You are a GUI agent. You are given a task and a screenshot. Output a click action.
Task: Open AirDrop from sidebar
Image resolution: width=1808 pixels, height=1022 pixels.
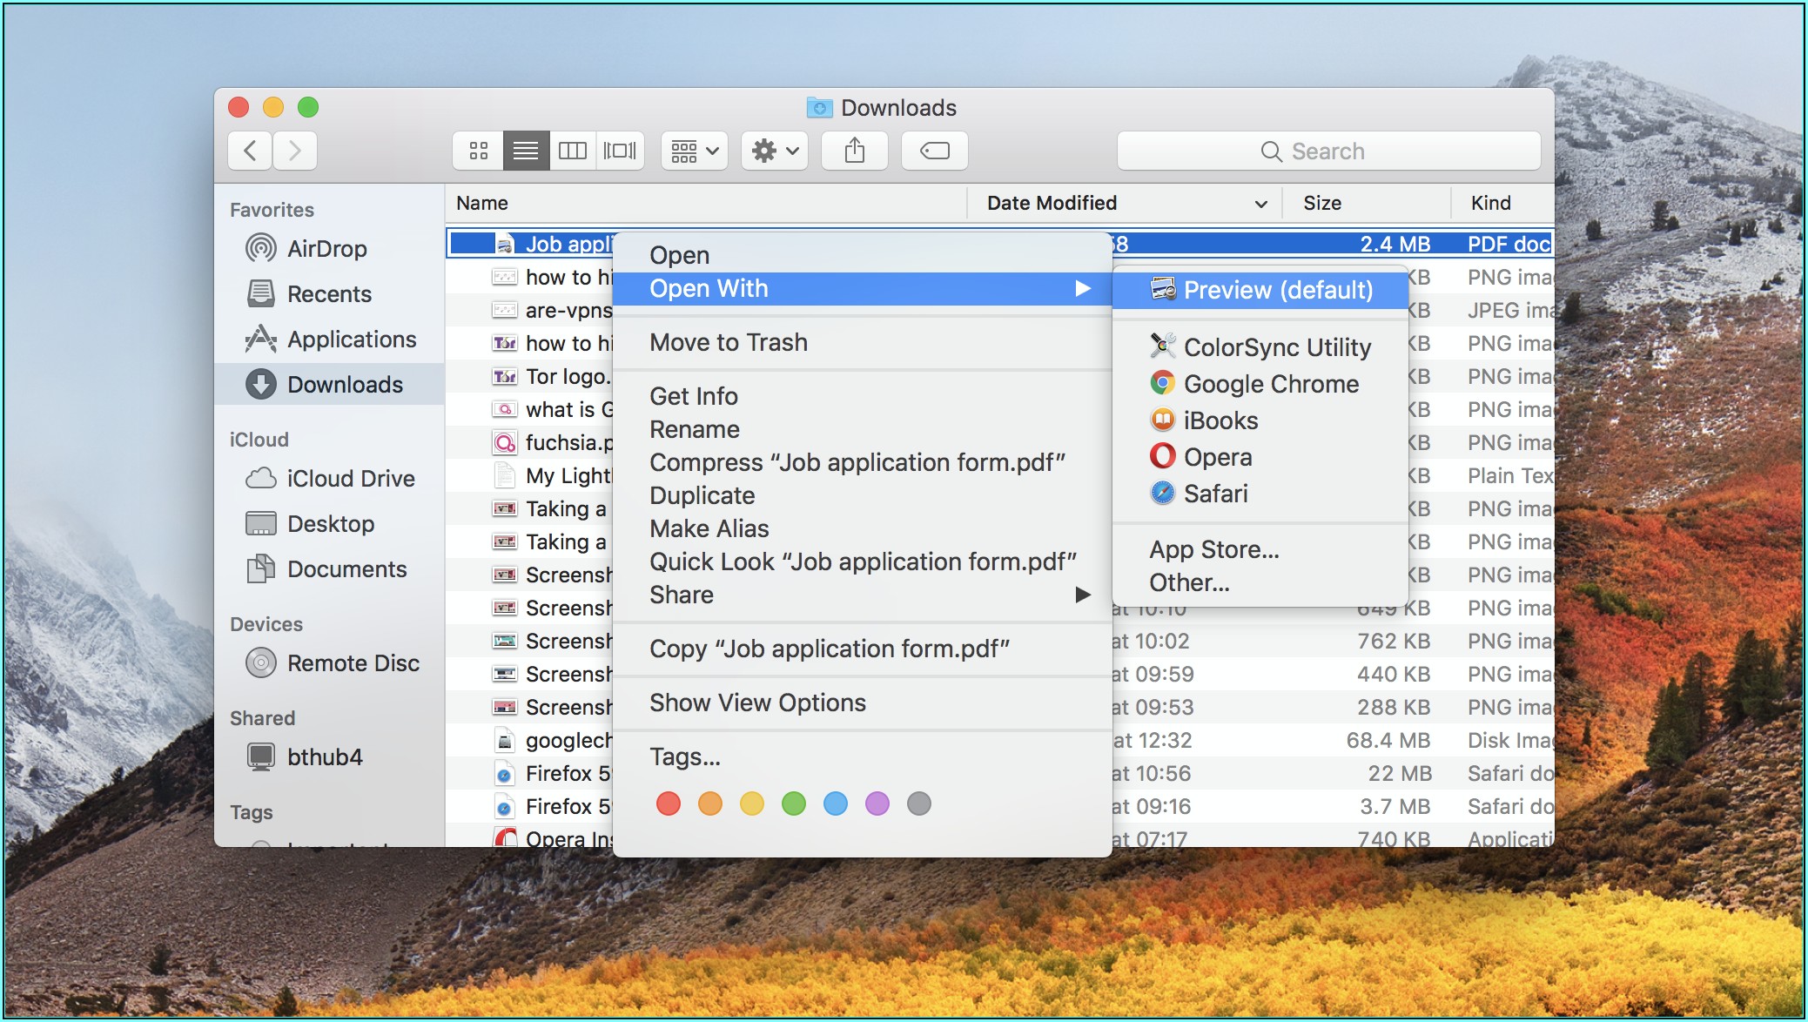point(326,249)
